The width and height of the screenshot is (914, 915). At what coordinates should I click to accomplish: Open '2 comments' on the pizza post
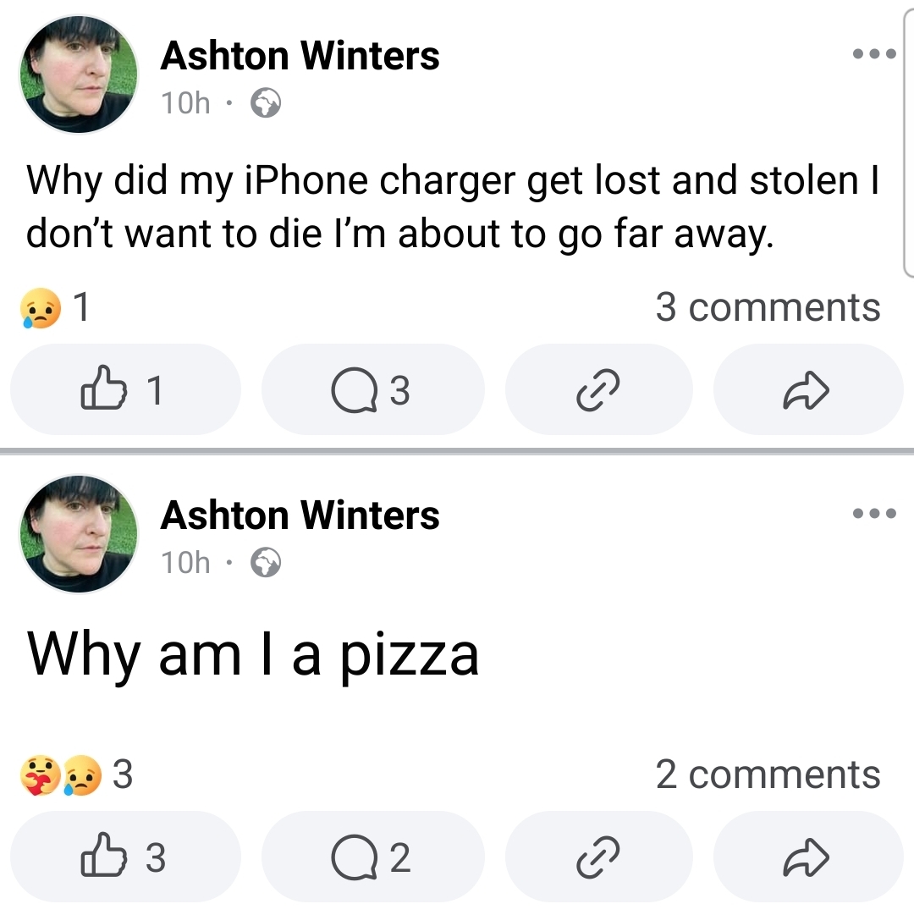pyautogui.click(x=768, y=774)
